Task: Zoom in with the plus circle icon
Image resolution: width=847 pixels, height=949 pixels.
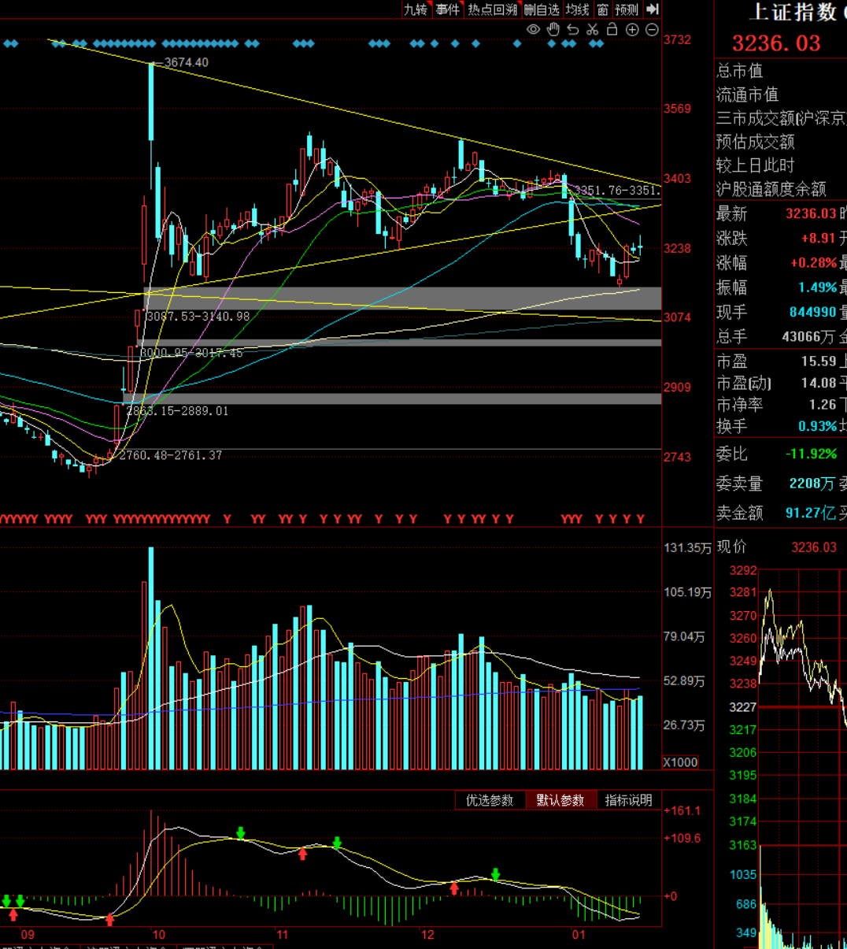Action: [x=632, y=30]
